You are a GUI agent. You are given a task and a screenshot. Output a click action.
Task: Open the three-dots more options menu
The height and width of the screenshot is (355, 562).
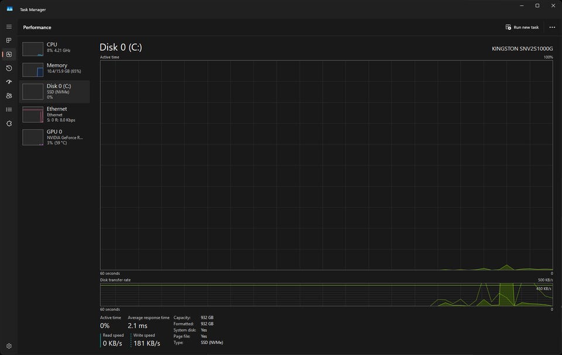click(x=552, y=27)
